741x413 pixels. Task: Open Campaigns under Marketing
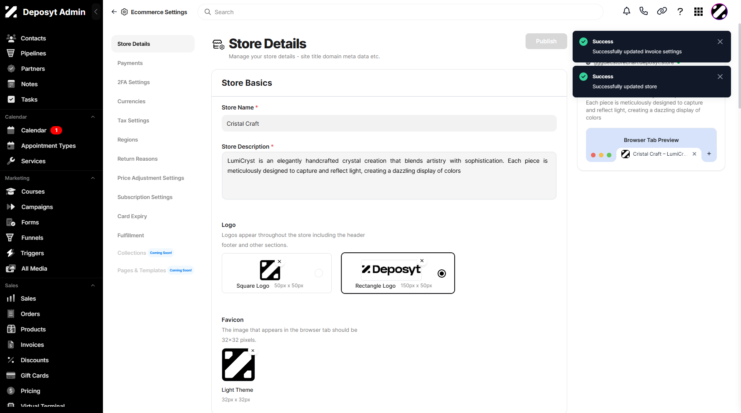click(x=37, y=207)
